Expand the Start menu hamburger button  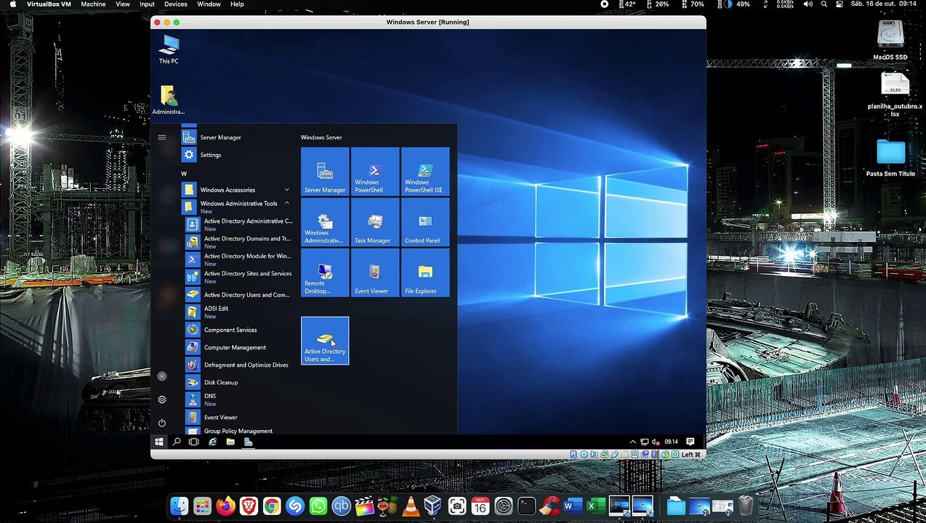[162, 137]
